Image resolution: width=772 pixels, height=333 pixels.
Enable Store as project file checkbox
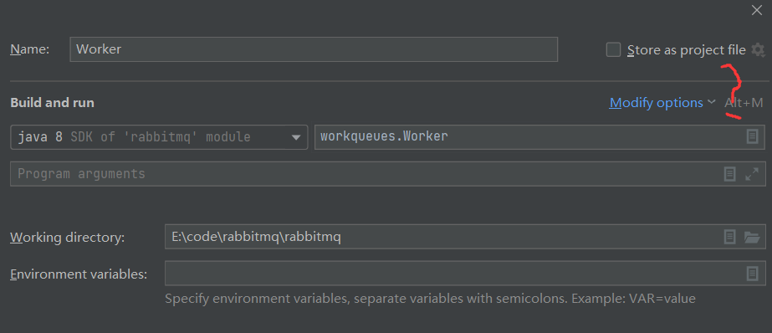[613, 49]
